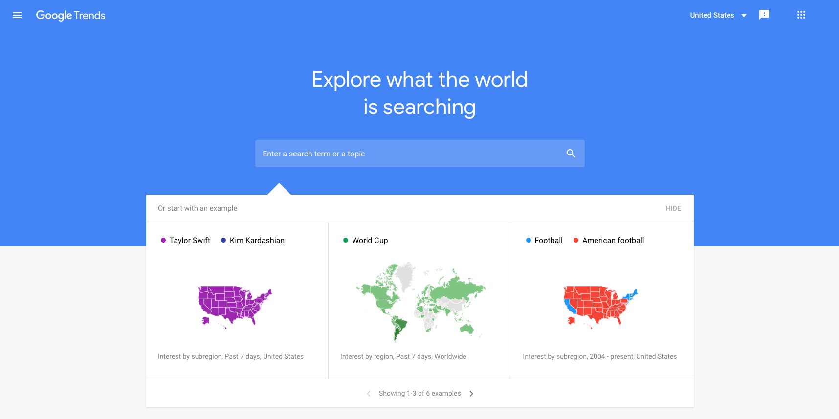The image size is (839, 419).
Task: Click the search magnifier icon
Action: pos(571,153)
